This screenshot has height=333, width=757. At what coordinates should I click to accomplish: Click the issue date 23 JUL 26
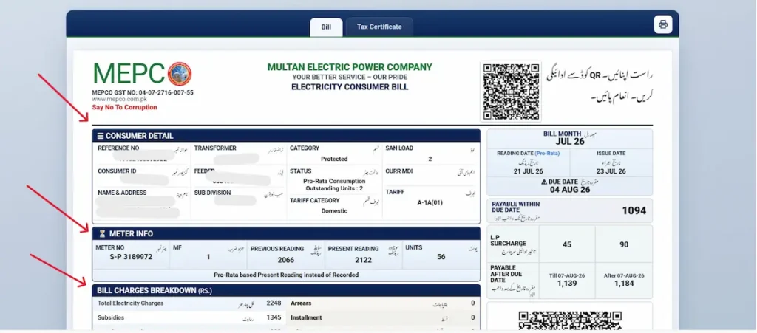[x=611, y=171]
